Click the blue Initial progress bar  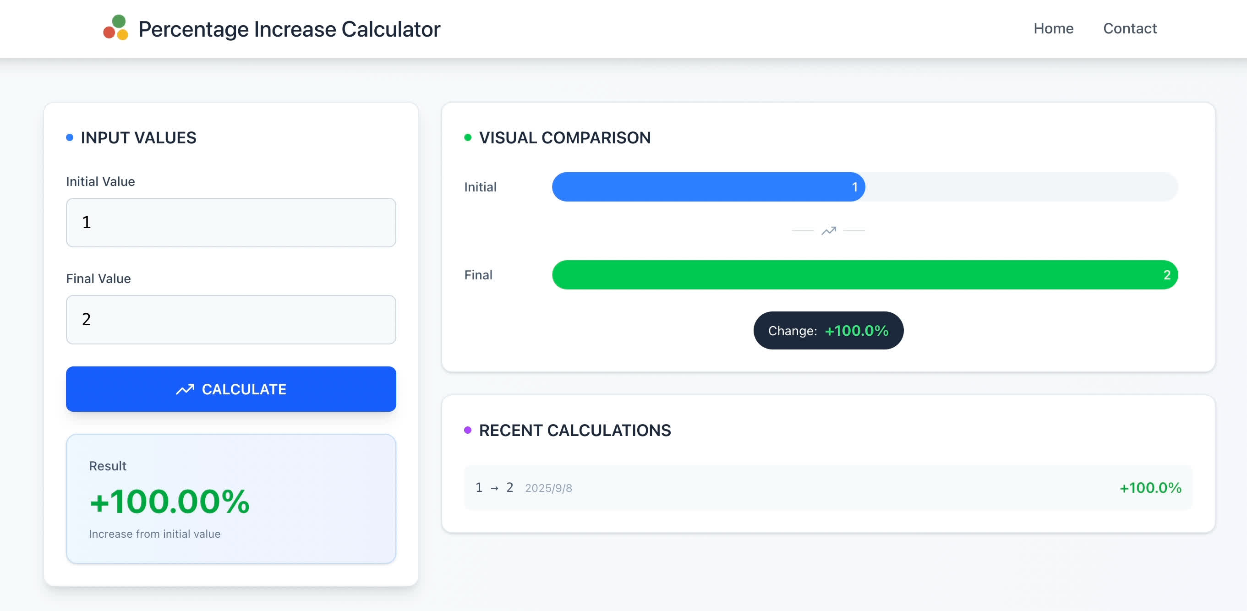click(x=708, y=187)
